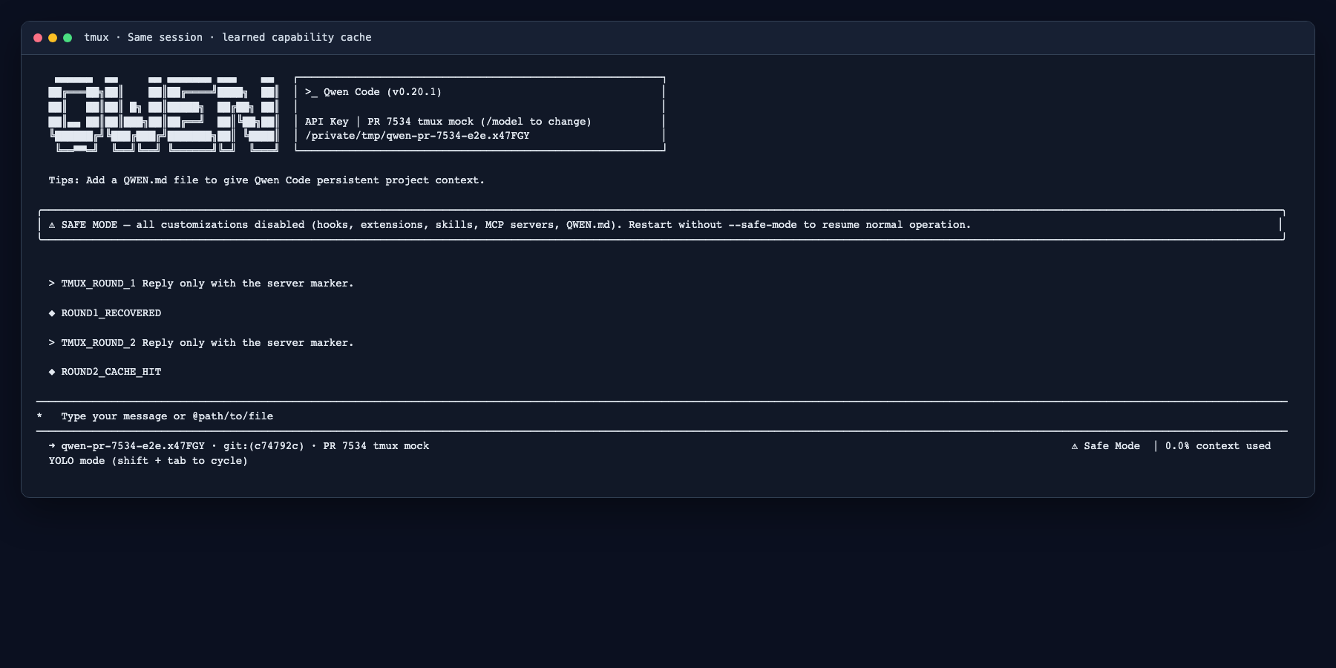Click the "(/model to change)" hint
The image size is (1336, 668).
coord(536,122)
